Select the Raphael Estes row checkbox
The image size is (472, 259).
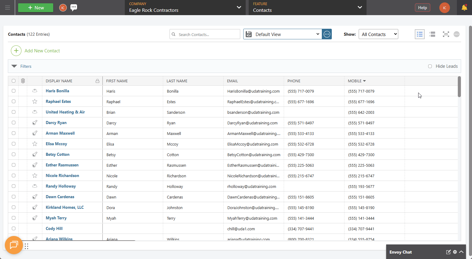[14, 101]
